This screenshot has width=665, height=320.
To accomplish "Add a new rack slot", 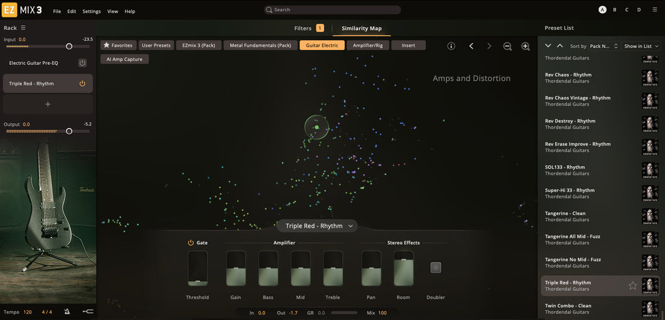I will 48,105.
